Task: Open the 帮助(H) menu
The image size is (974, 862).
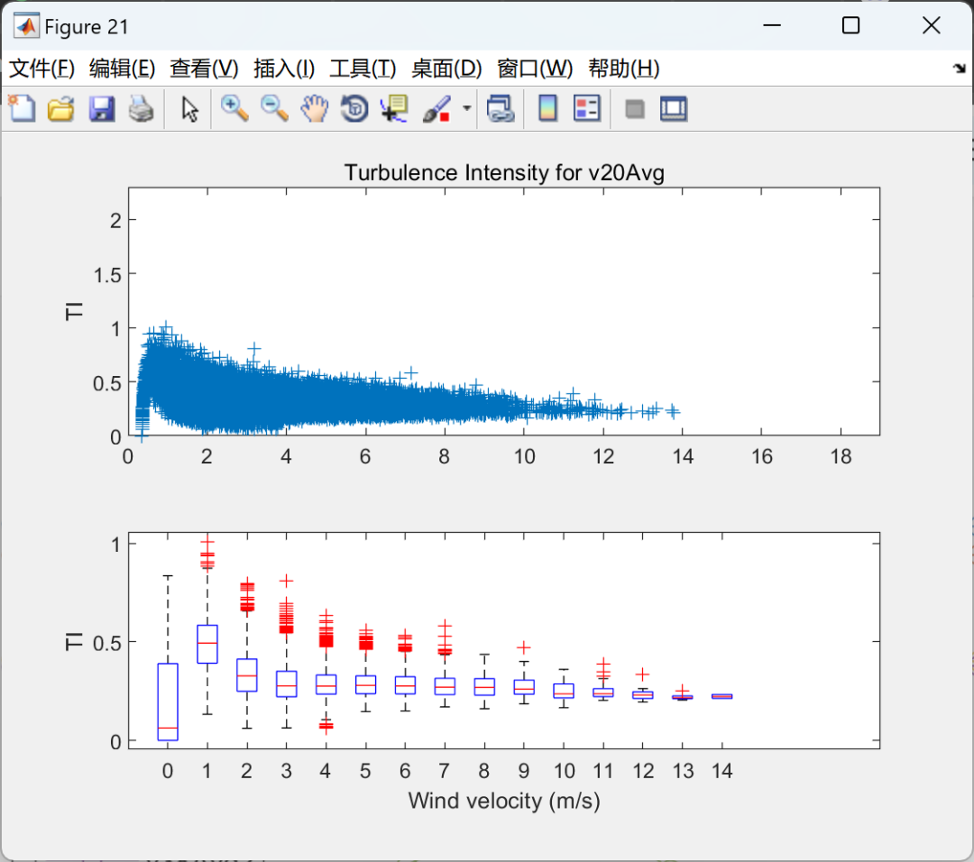Action: [x=624, y=69]
